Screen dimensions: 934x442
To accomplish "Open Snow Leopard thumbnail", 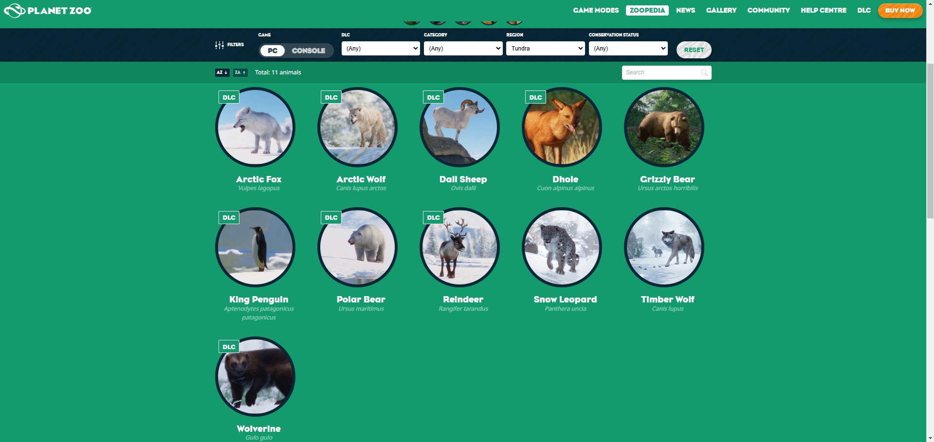I will pyautogui.click(x=562, y=248).
